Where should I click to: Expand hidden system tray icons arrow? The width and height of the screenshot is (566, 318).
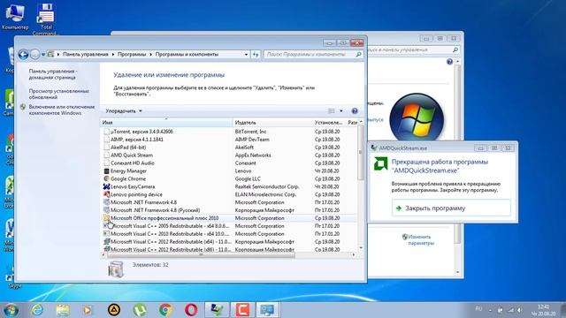[x=490, y=310]
